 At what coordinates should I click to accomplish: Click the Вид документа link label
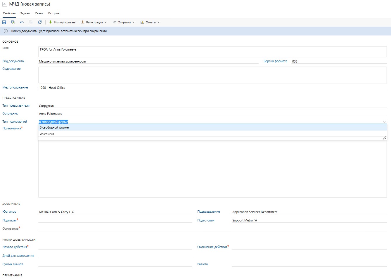[13, 61]
